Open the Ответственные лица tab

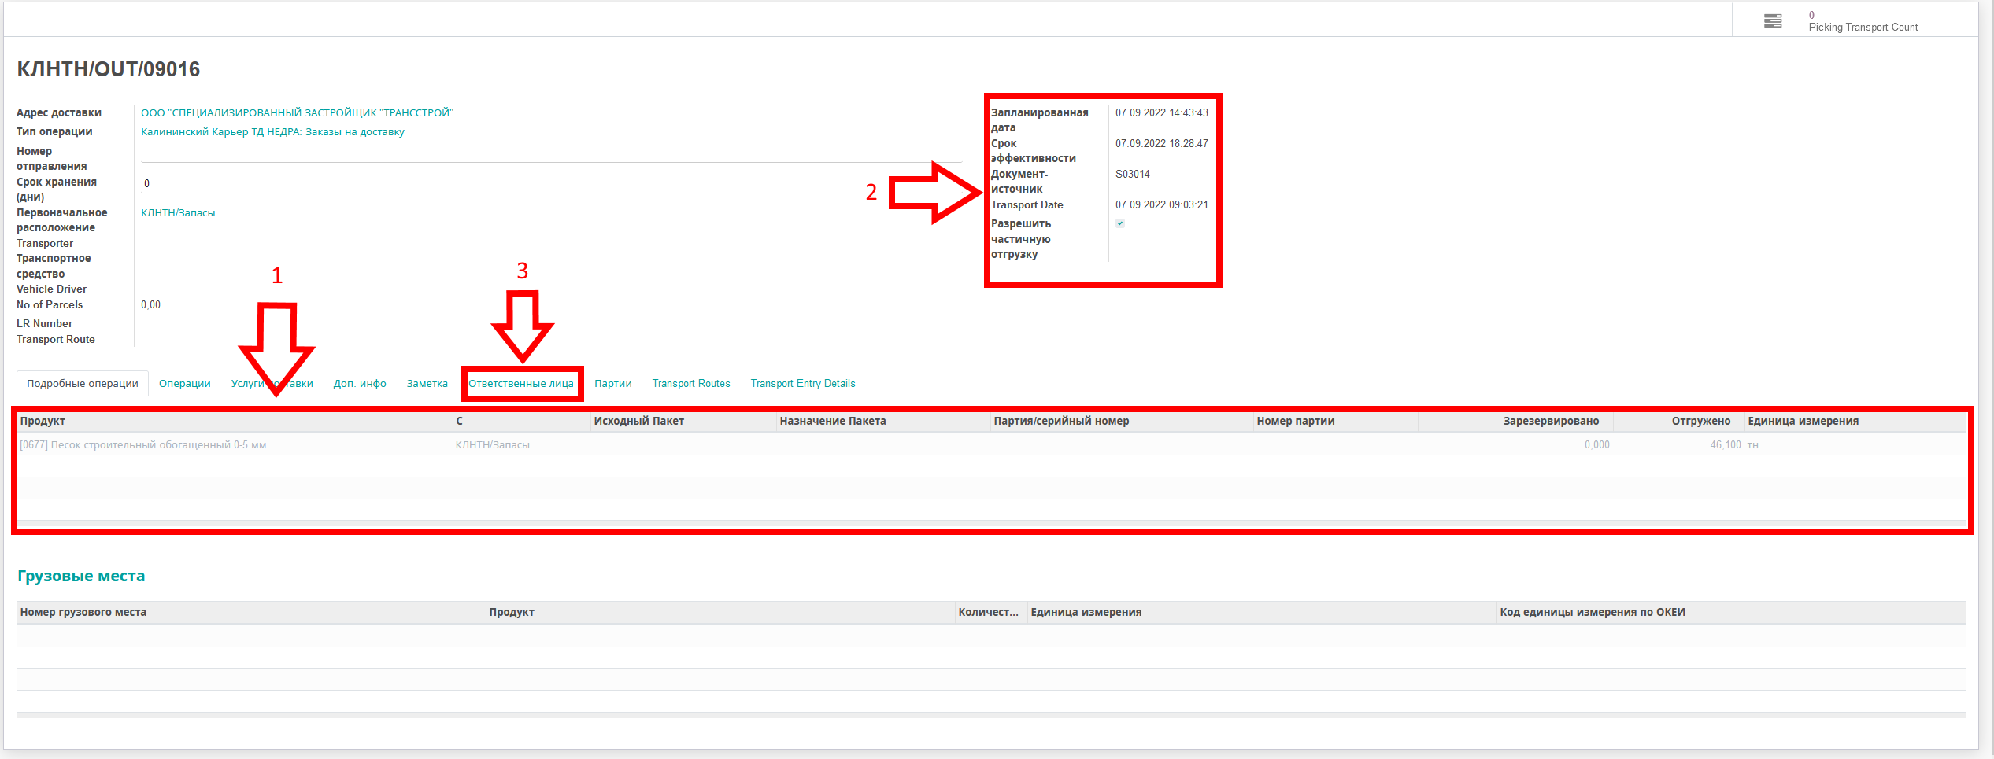tap(520, 384)
